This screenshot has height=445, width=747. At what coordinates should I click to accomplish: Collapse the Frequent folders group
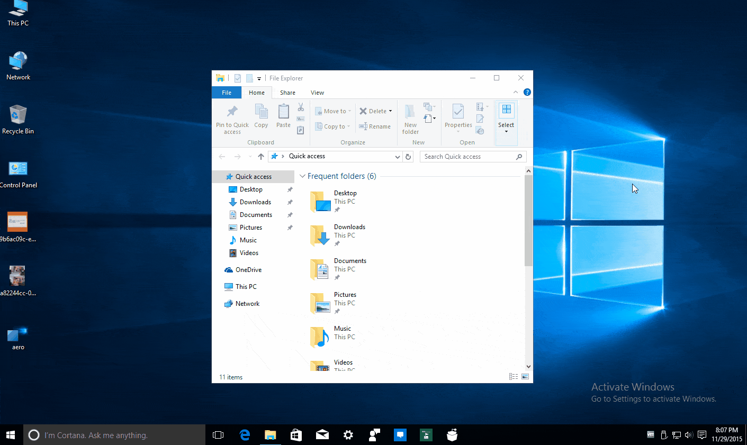[x=302, y=176]
